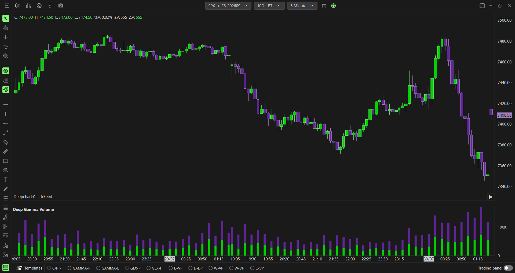
Task: Click the Deep Gamma Volume label
Action: (x=33, y=210)
